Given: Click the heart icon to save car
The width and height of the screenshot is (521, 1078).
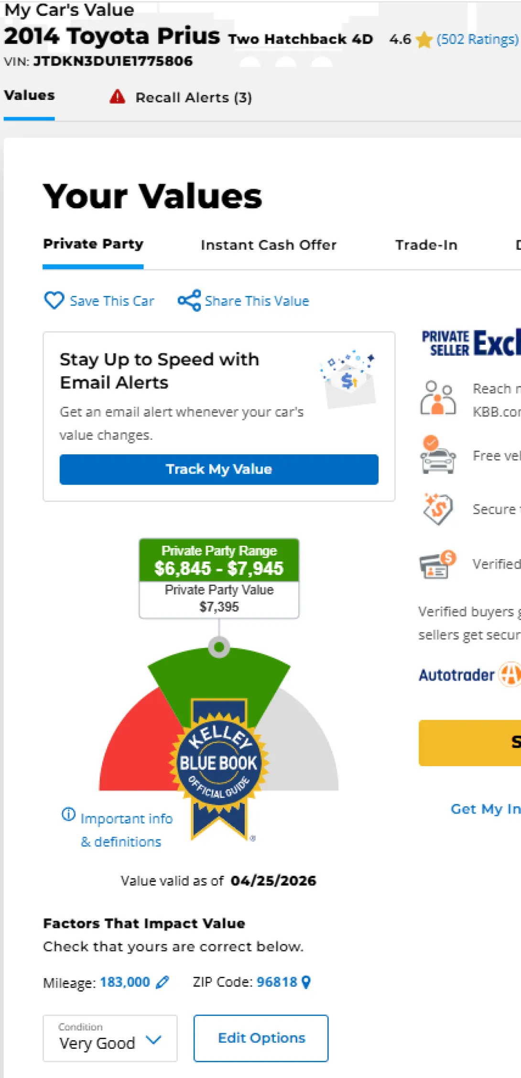Looking at the screenshot, I should (54, 300).
